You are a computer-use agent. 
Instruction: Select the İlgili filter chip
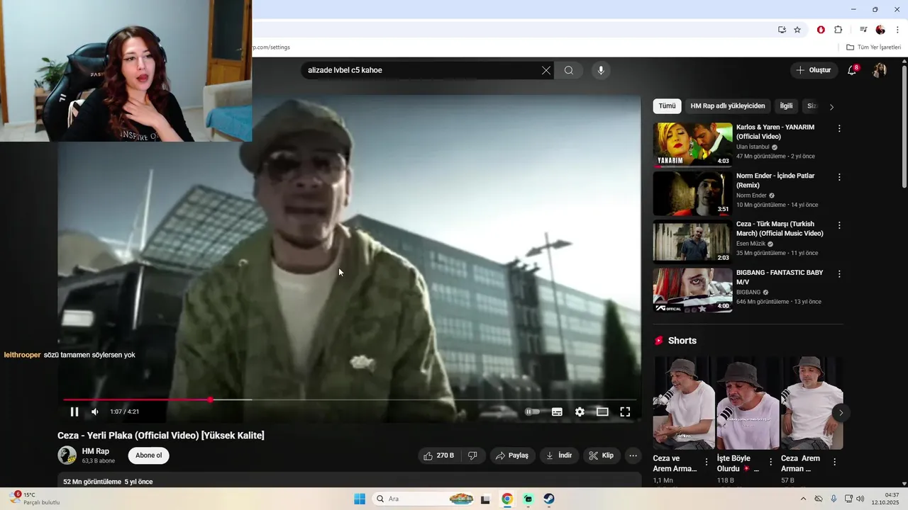pyautogui.click(x=786, y=106)
